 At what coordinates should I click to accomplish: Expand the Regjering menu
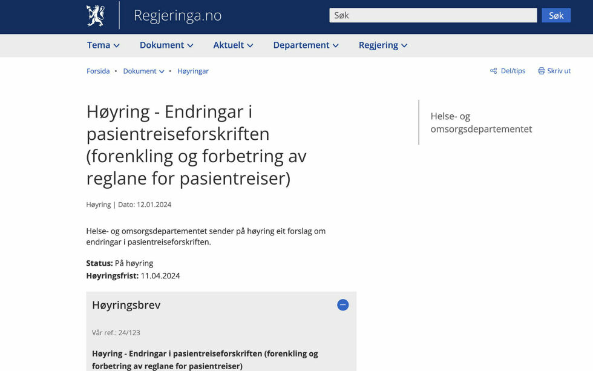click(382, 45)
